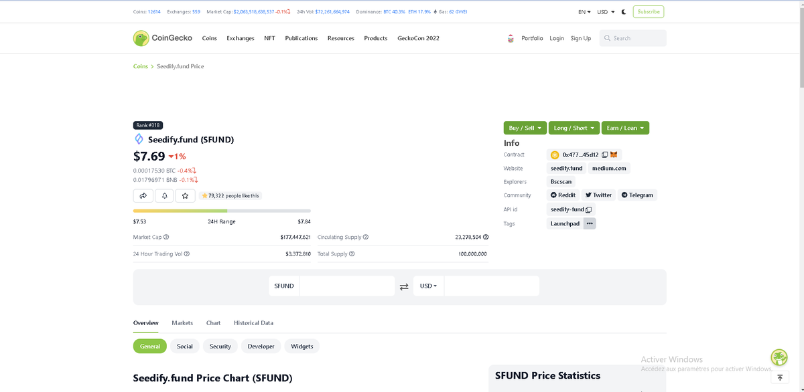Click the swap arrows between SFUND and USD

pyautogui.click(x=404, y=286)
